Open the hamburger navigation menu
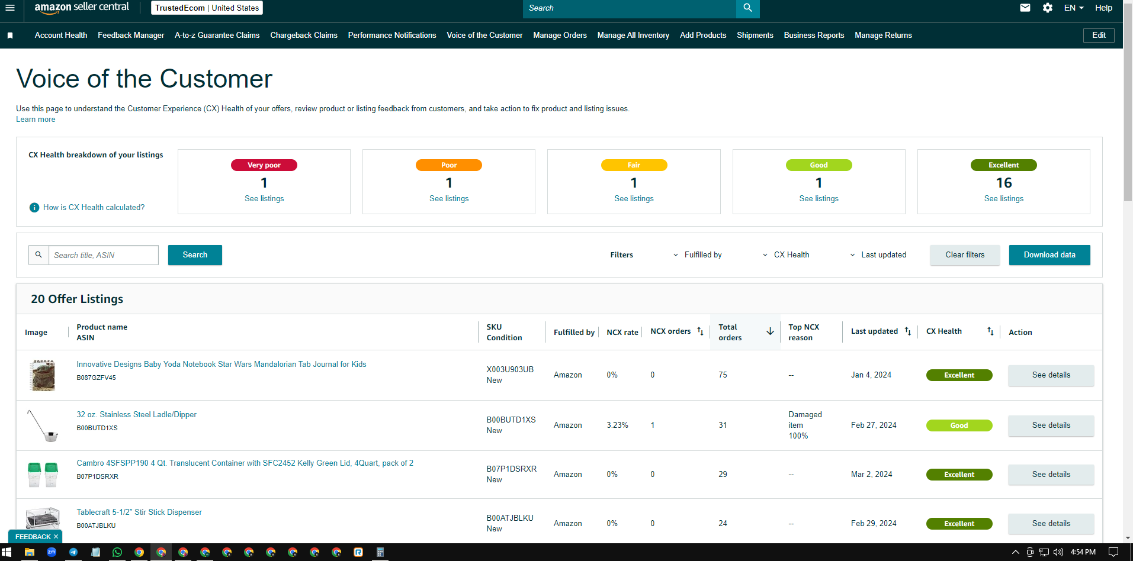 9,8
